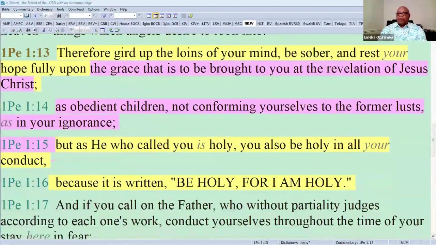
Task: Switch to the ERV translation tab
Action: (x=72, y=24)
